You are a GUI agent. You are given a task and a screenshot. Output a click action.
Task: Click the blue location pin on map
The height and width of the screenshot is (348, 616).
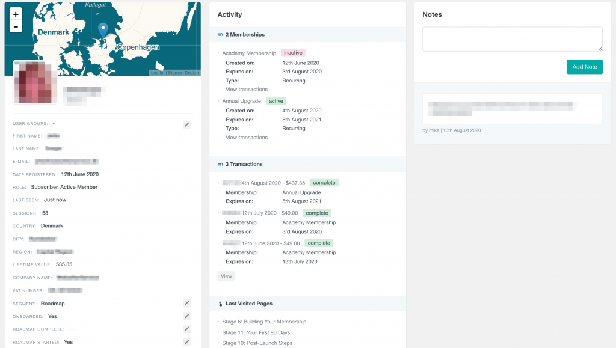(x=103, y=29)
